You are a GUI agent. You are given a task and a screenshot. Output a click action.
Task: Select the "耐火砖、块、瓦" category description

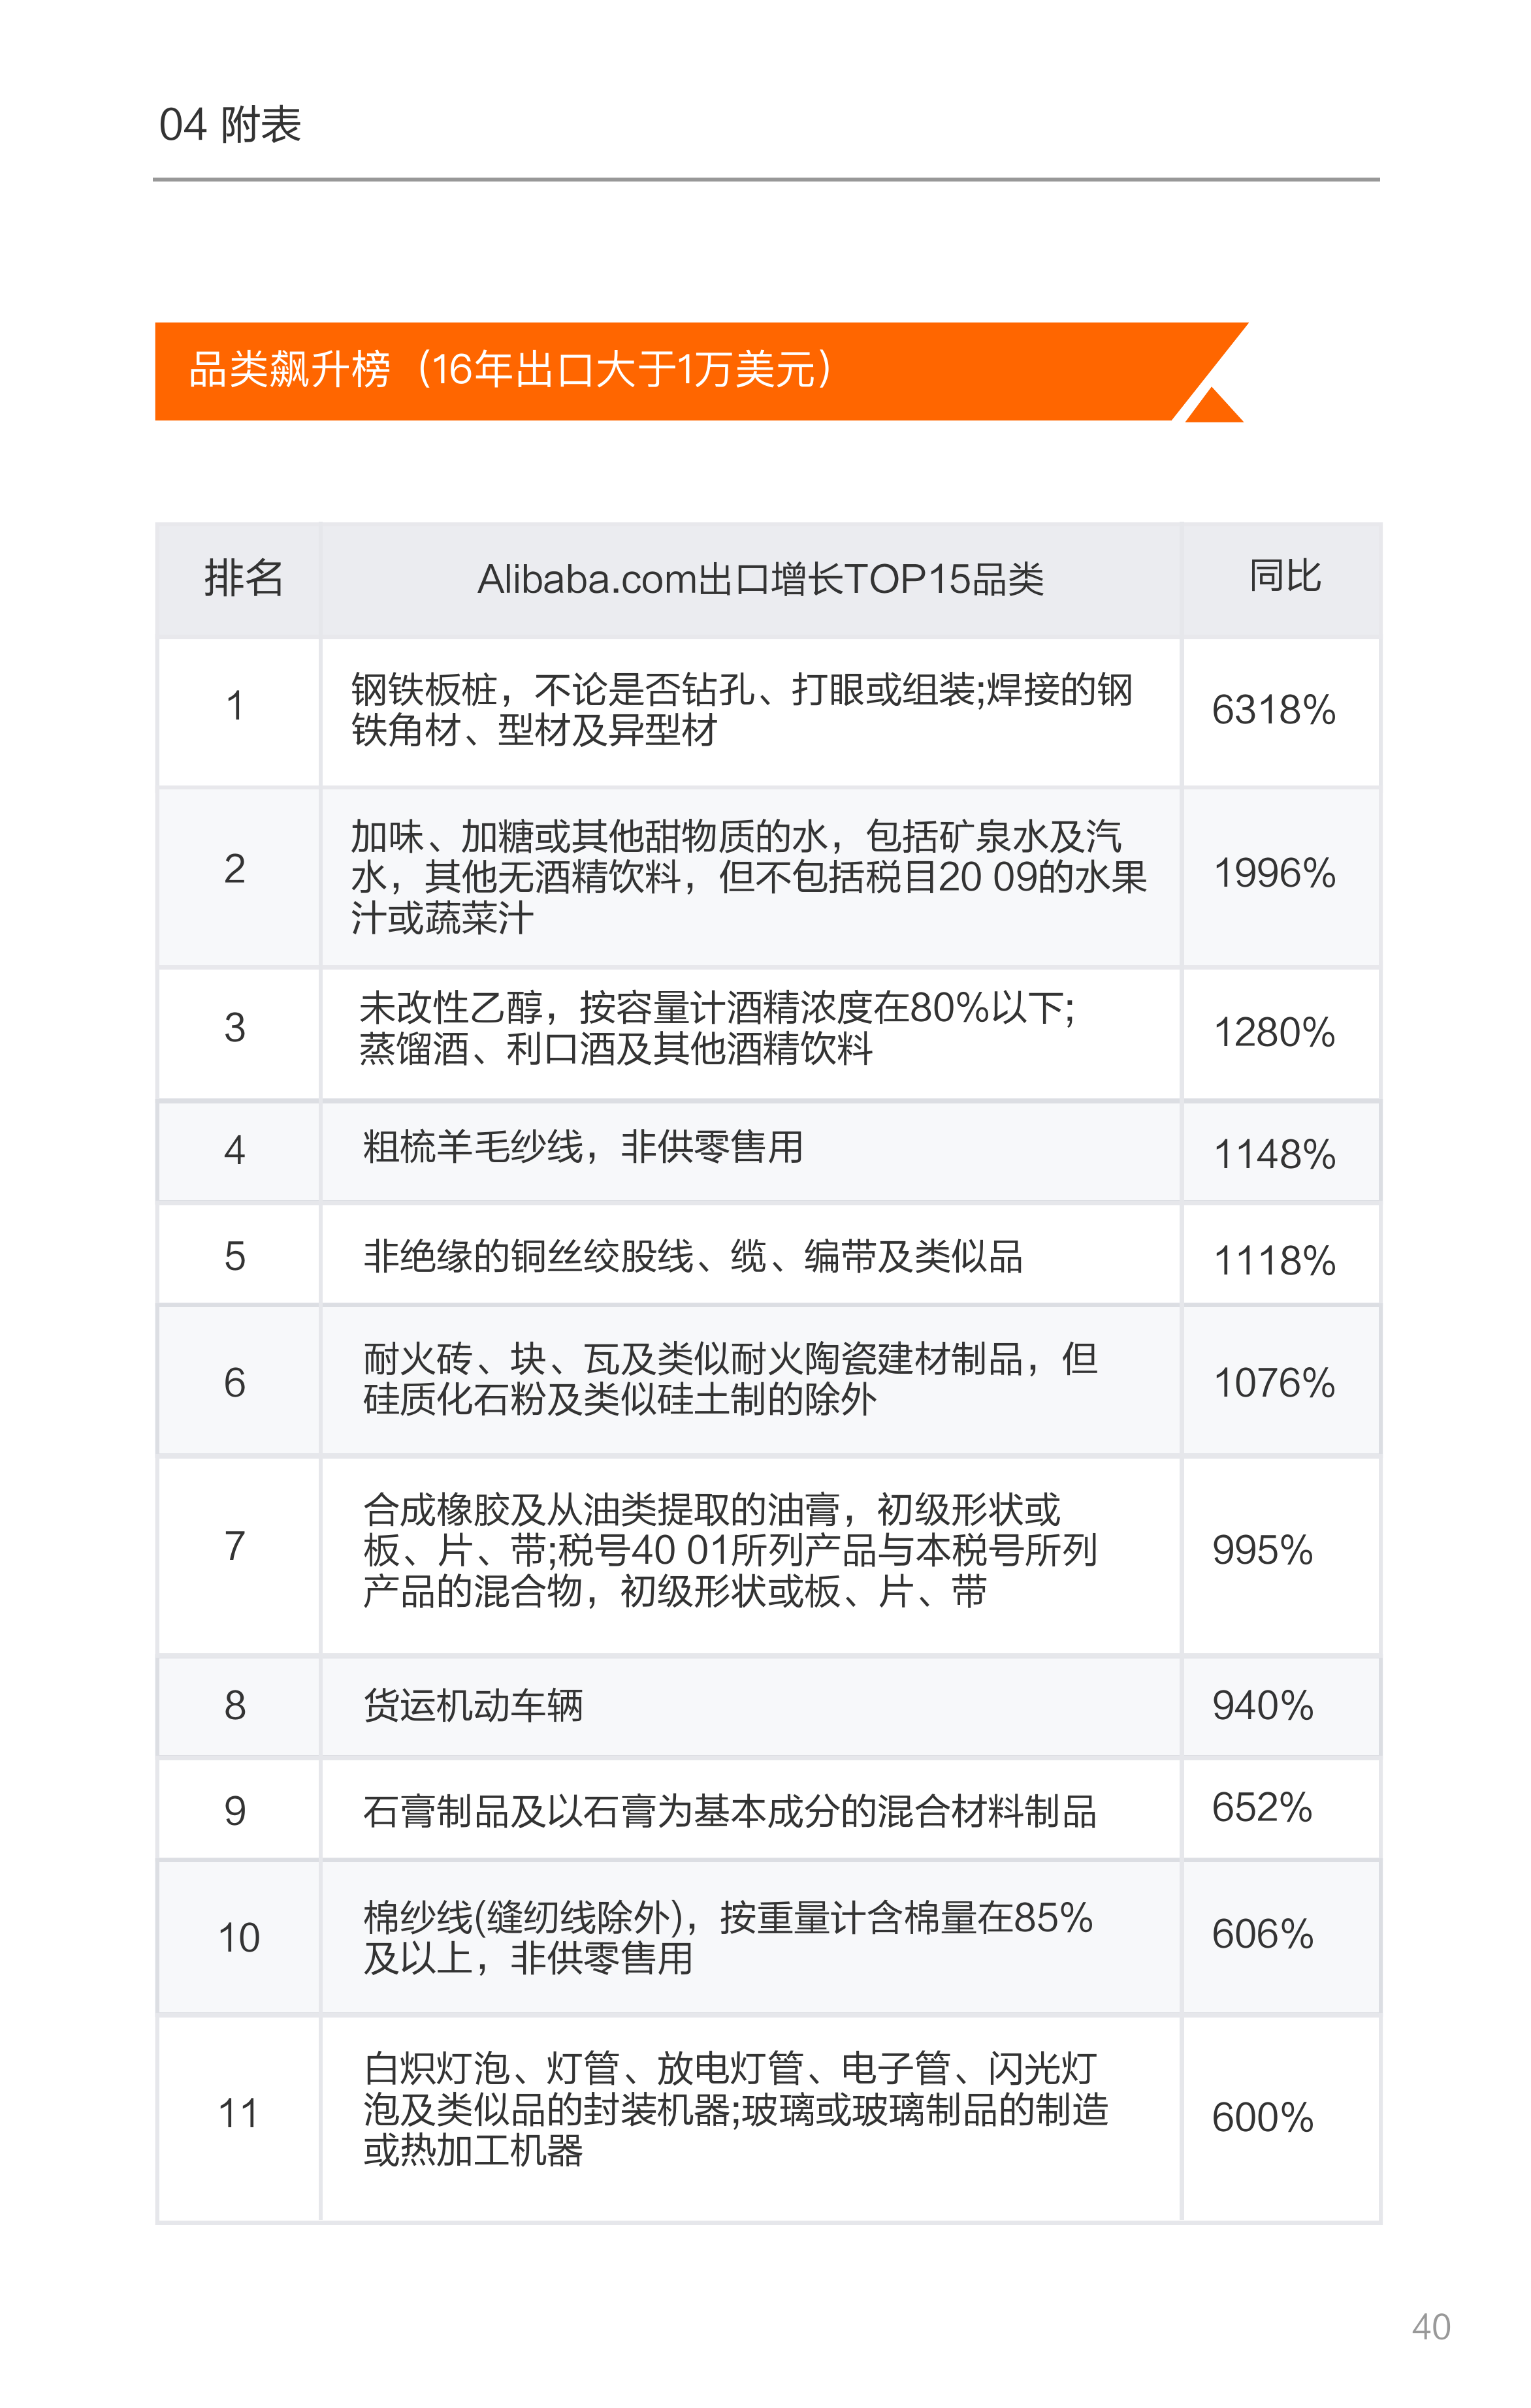click(730, 1379)
